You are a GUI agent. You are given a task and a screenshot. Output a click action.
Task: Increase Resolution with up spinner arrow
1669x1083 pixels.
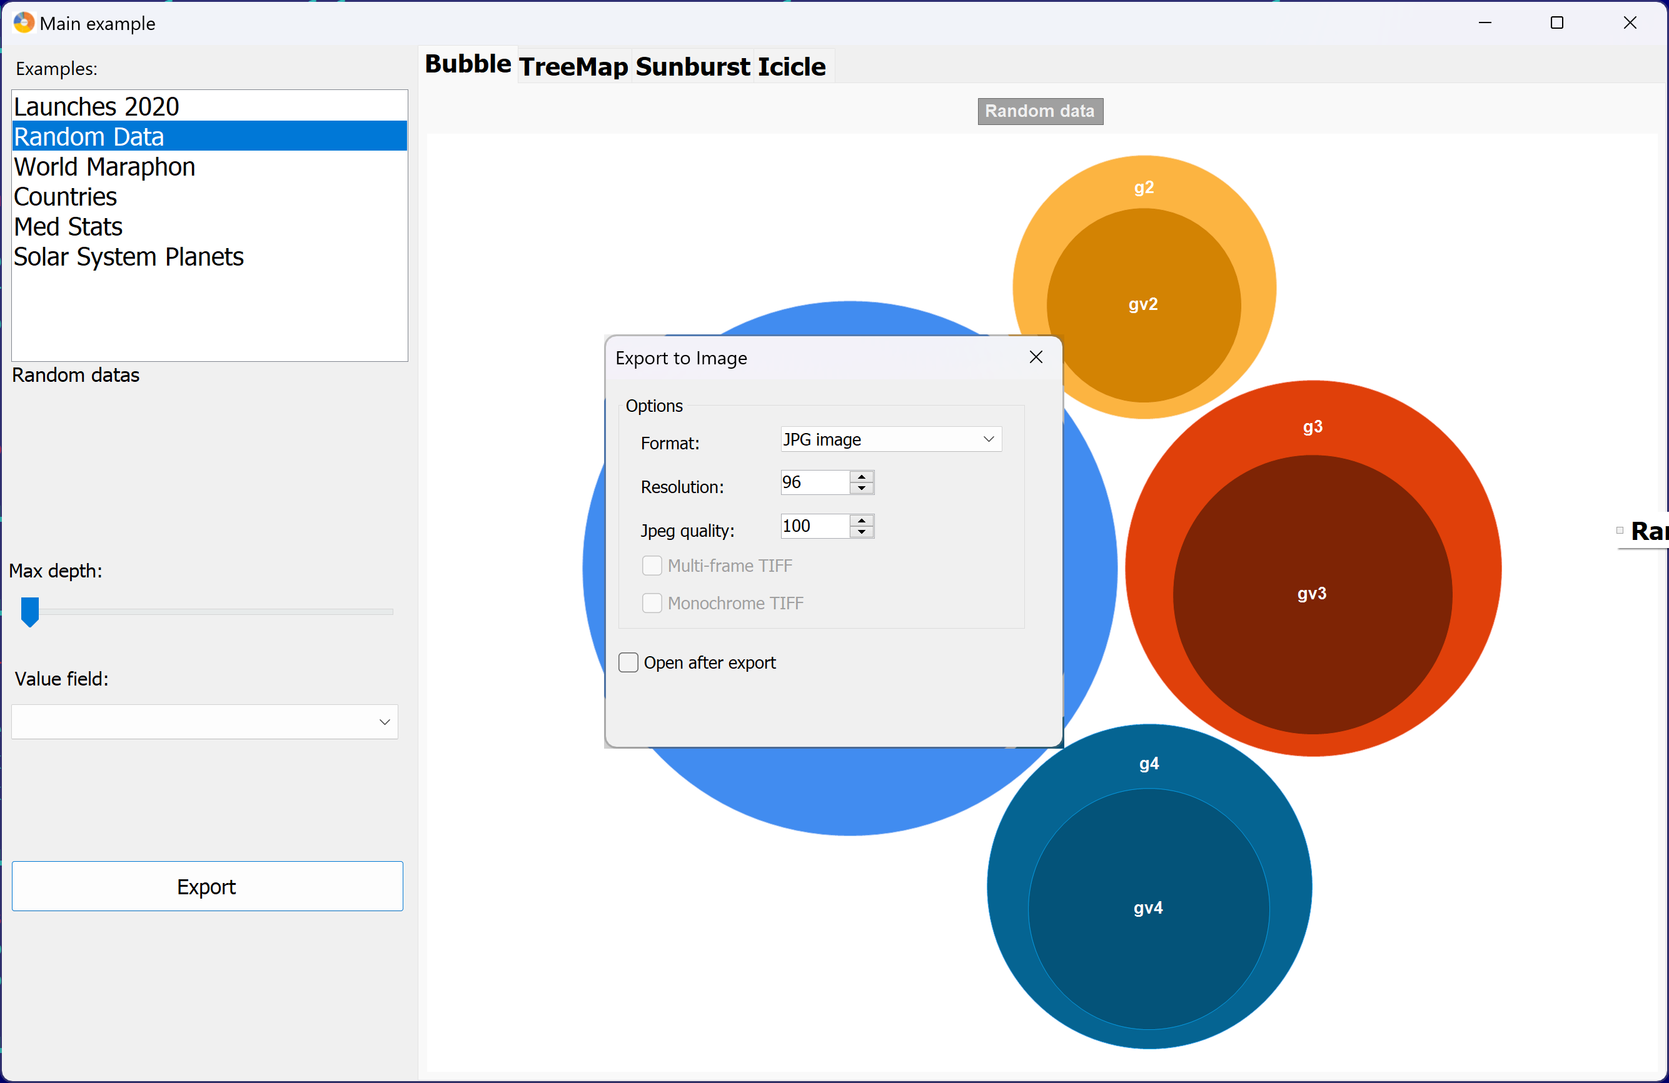pyautogui.click(x=861, y=477)
